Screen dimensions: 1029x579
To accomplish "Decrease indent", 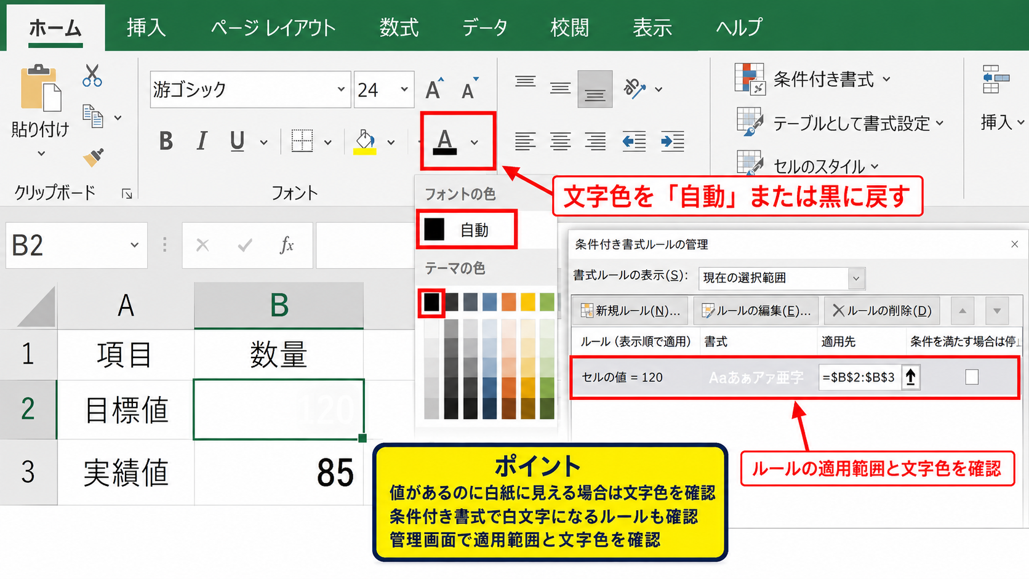I will 634,142.
